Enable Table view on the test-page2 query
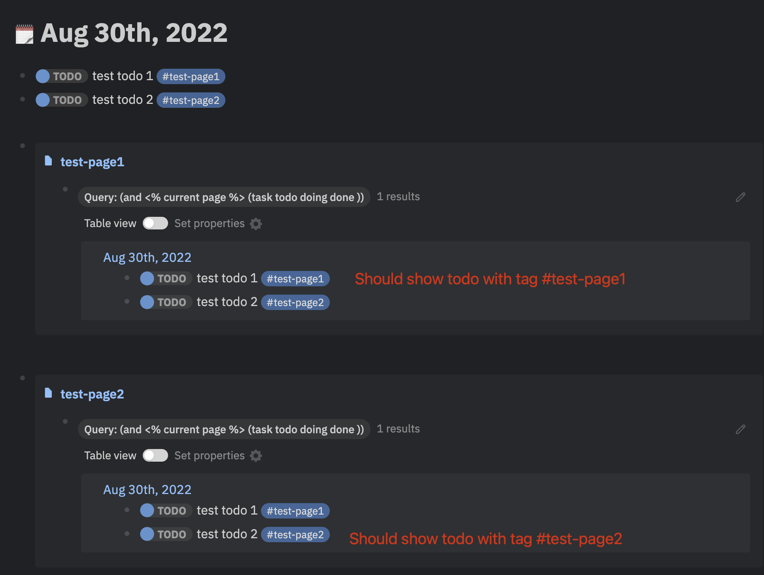The height and width of the screenshot is (575, 764). (155, 455)
